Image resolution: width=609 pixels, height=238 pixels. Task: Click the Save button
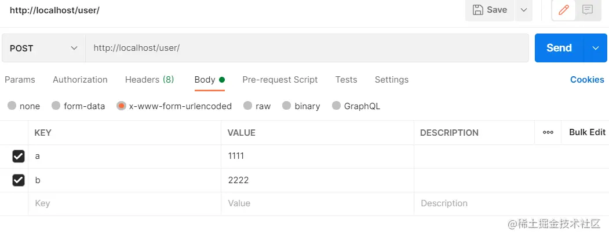click(490, 10)
